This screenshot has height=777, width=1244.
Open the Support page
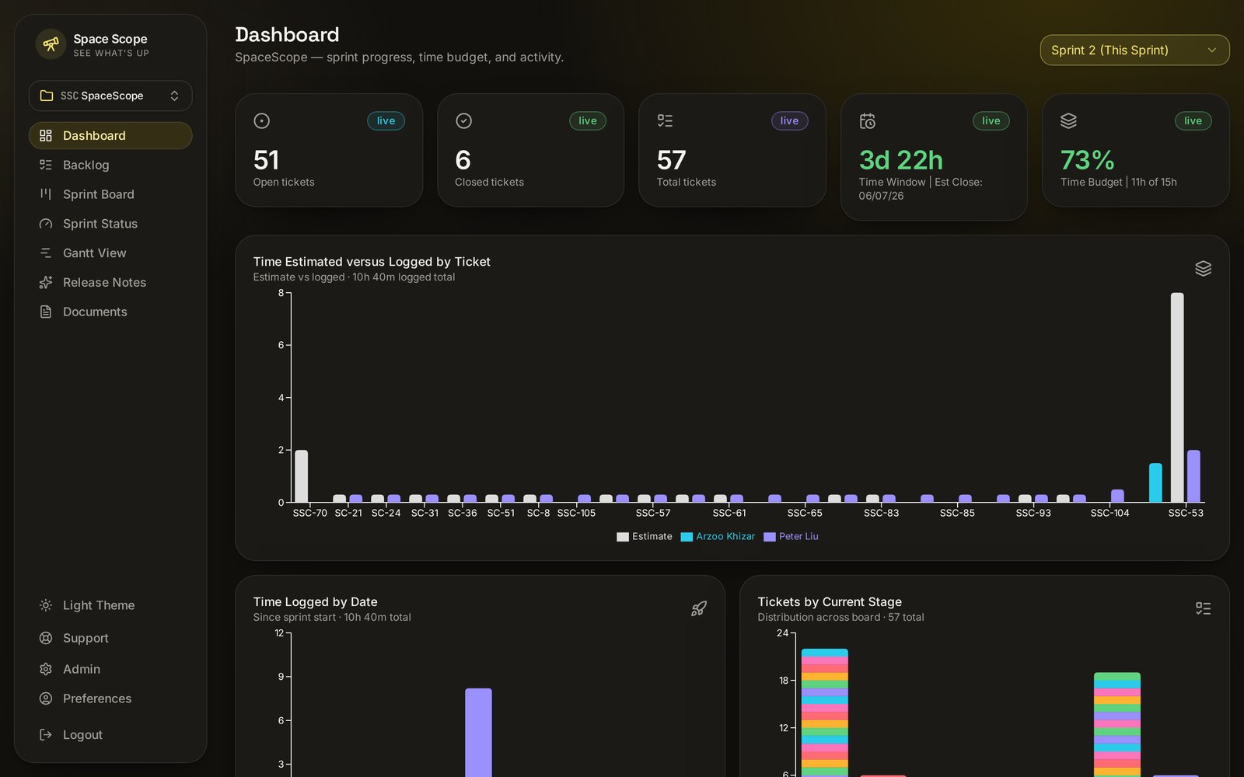[x=110, y=638]
